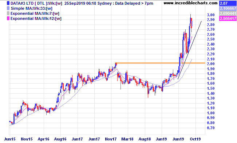Click the Nov17 date axis label
The width and height of the screenshot is (237, 143).
pos(111,139)
